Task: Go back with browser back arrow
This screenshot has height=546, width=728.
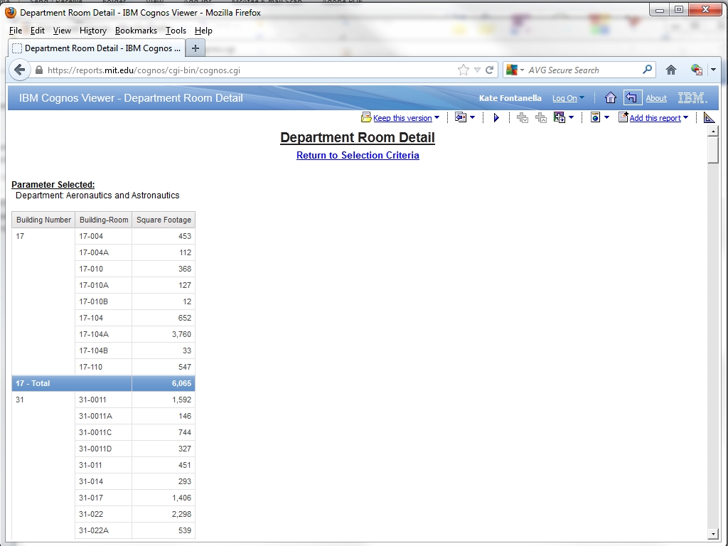Action: coord(20,70)
